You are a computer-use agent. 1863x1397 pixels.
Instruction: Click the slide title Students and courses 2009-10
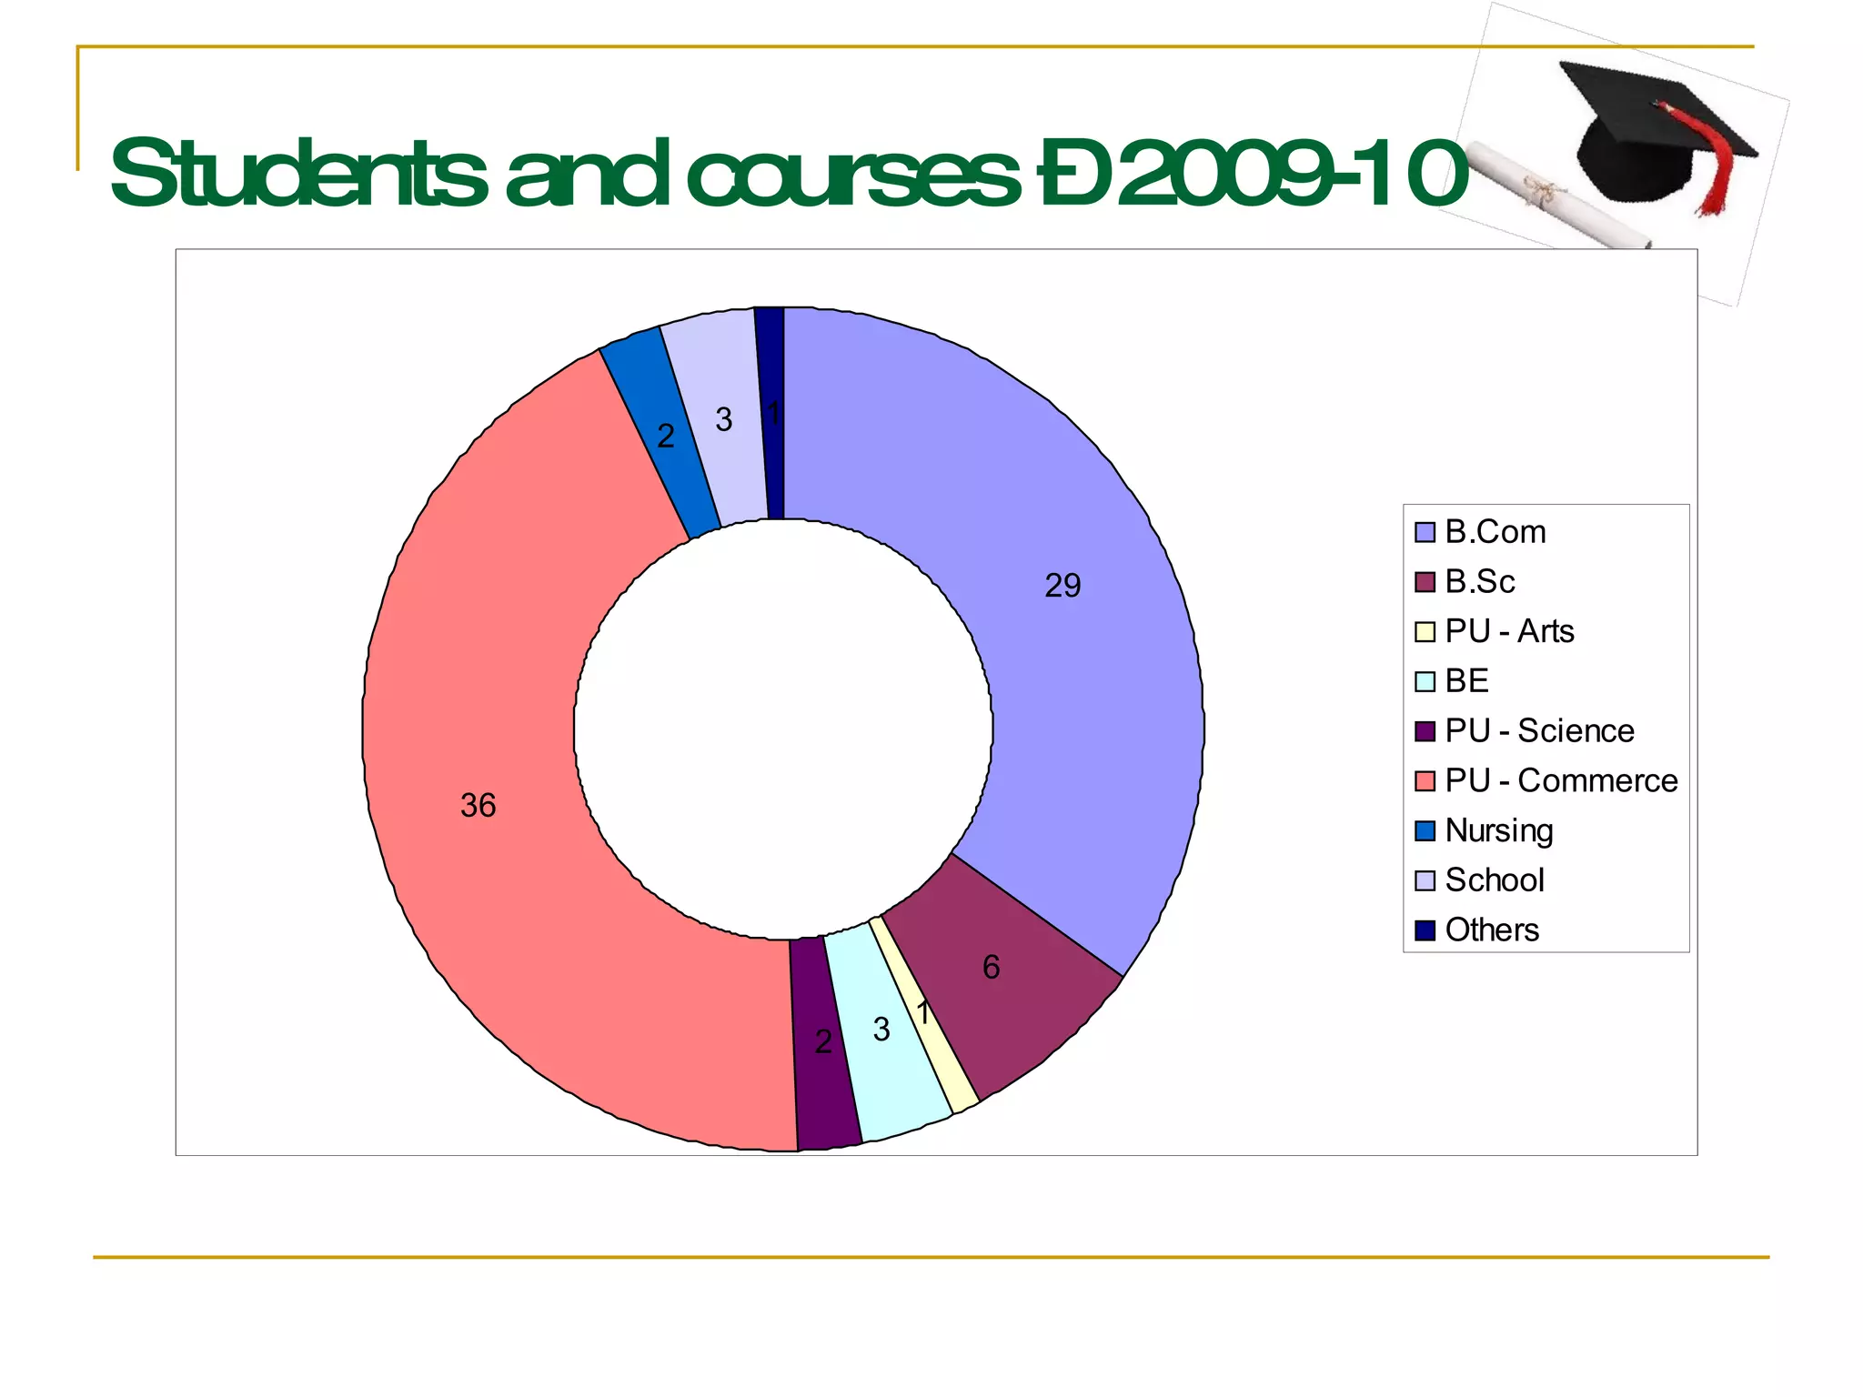coord(789,173)
